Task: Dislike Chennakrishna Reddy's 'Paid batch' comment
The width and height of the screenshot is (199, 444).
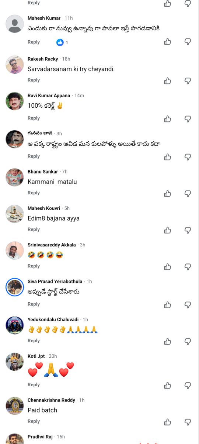Action: 188,422
